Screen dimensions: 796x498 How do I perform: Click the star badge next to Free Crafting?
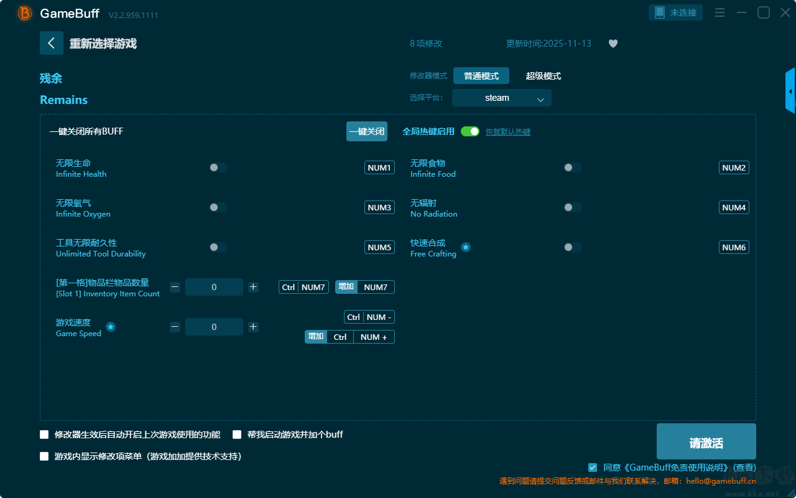[x=466, y=247]
